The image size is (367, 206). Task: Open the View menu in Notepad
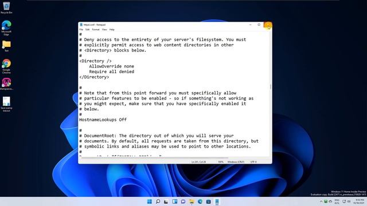[104, 30]
